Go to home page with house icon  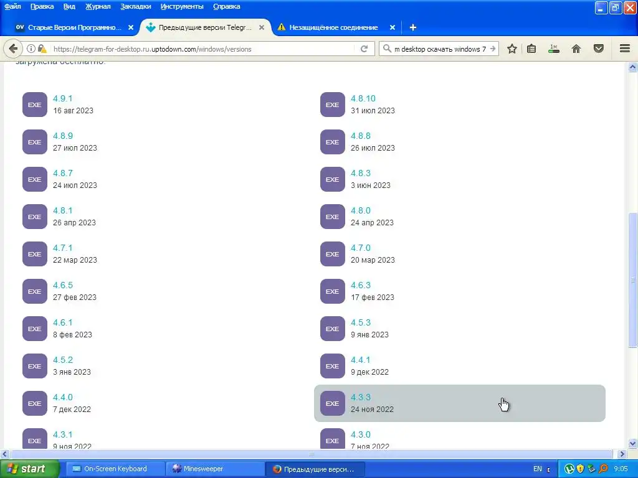(576, 49)
